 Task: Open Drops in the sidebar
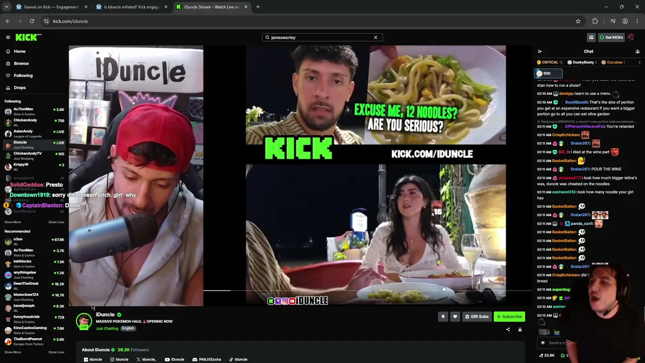pyautogui.click(x=20, y=88)
